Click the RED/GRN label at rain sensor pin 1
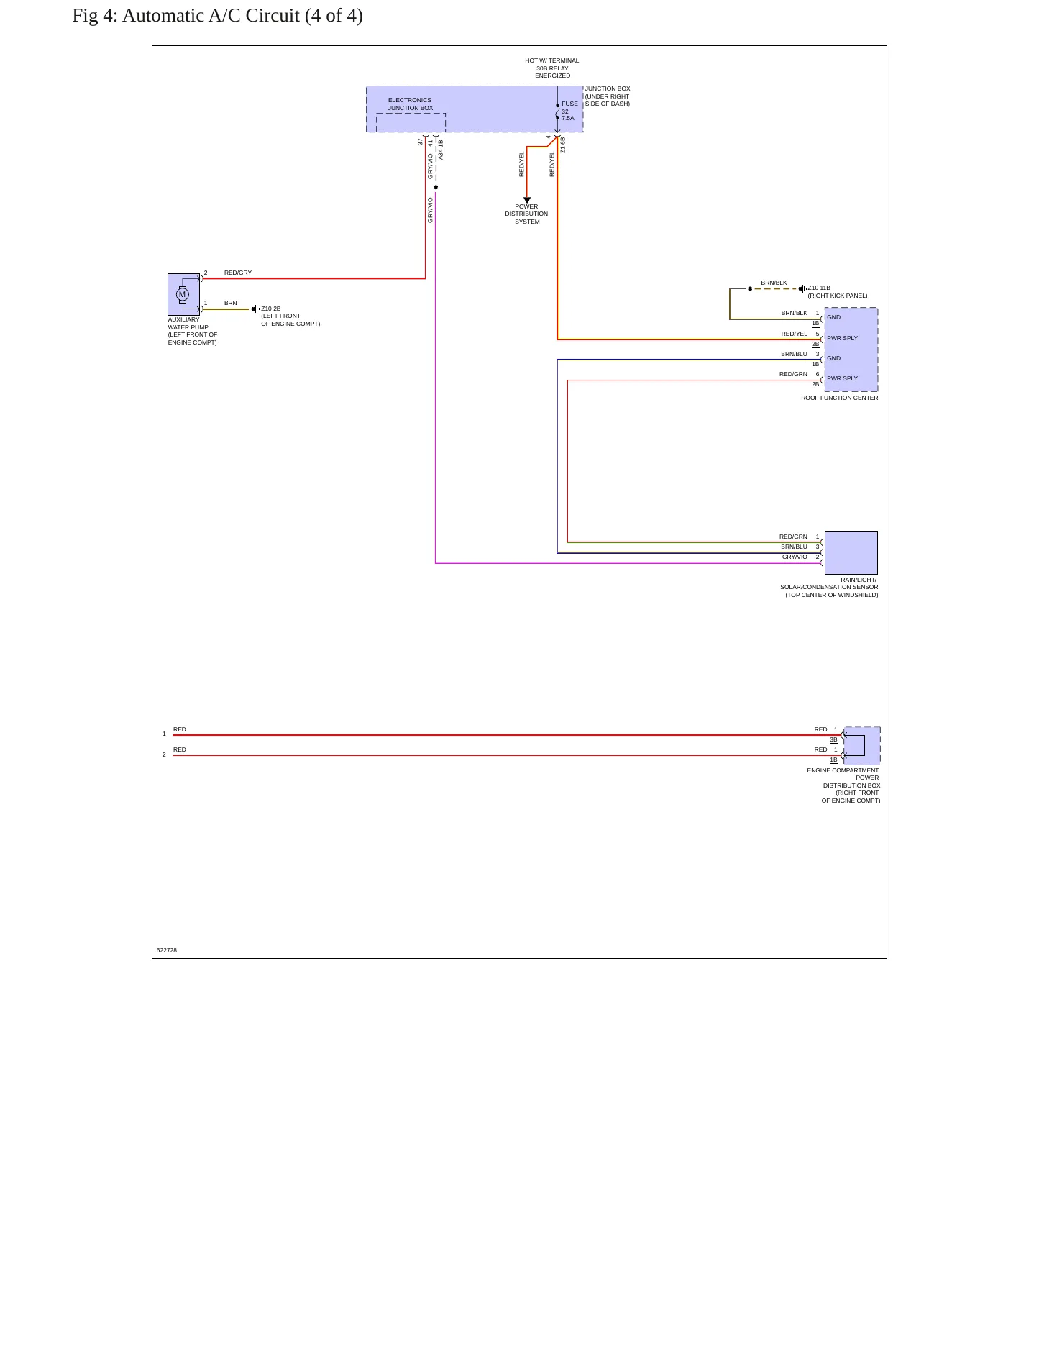The image size is (1039, 1345). coord(794,537)
